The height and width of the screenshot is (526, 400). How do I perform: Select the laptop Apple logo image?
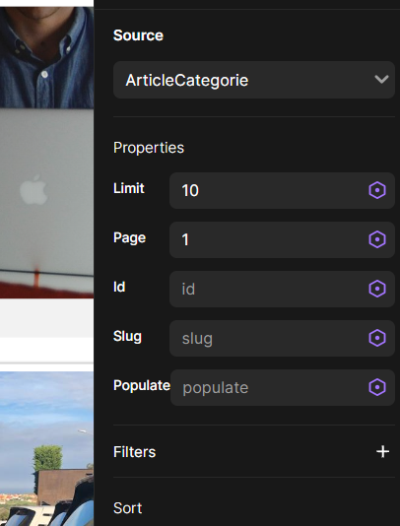tap(46, 204)
